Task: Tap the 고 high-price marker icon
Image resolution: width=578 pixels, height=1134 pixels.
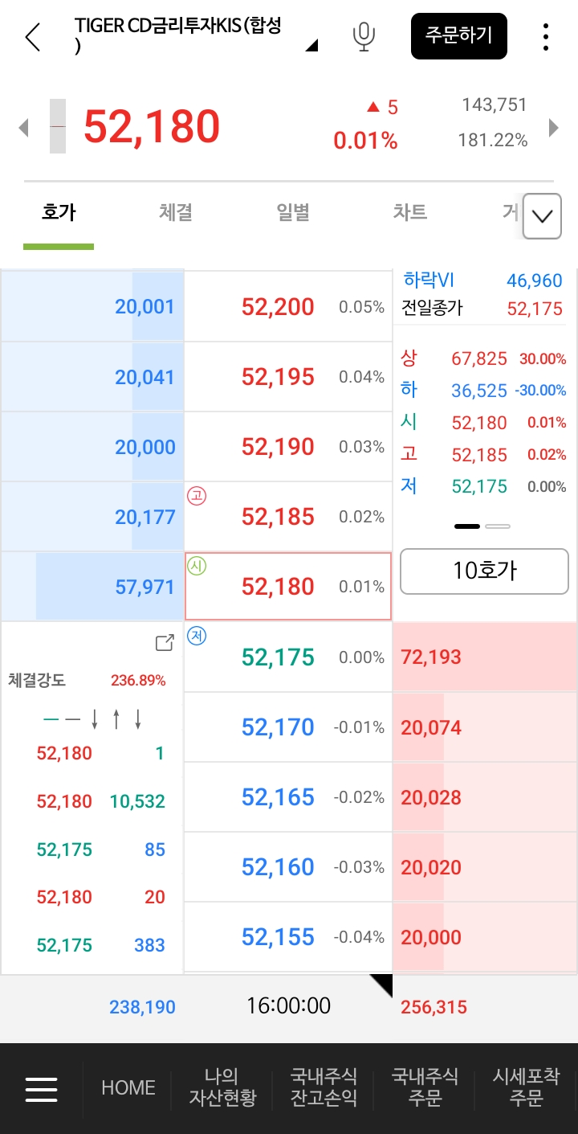Action: coord(197,496)
